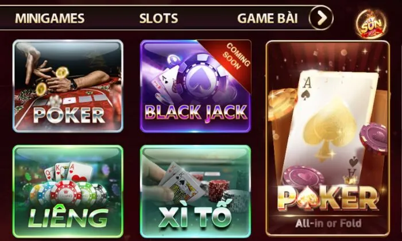This screenshot has width=402, height=241.
Task: Tap the gold POKER logo on large banner
Action: pos(328,197)
